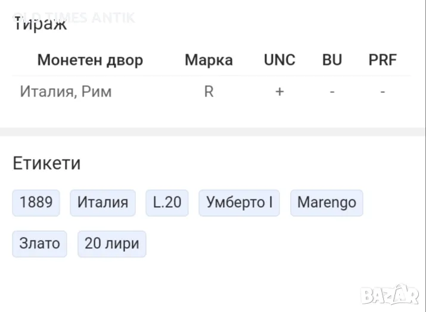Click the Етикети section heading
Image resolution: width=426 pixels, height=312 pixels.
[46, 163]
